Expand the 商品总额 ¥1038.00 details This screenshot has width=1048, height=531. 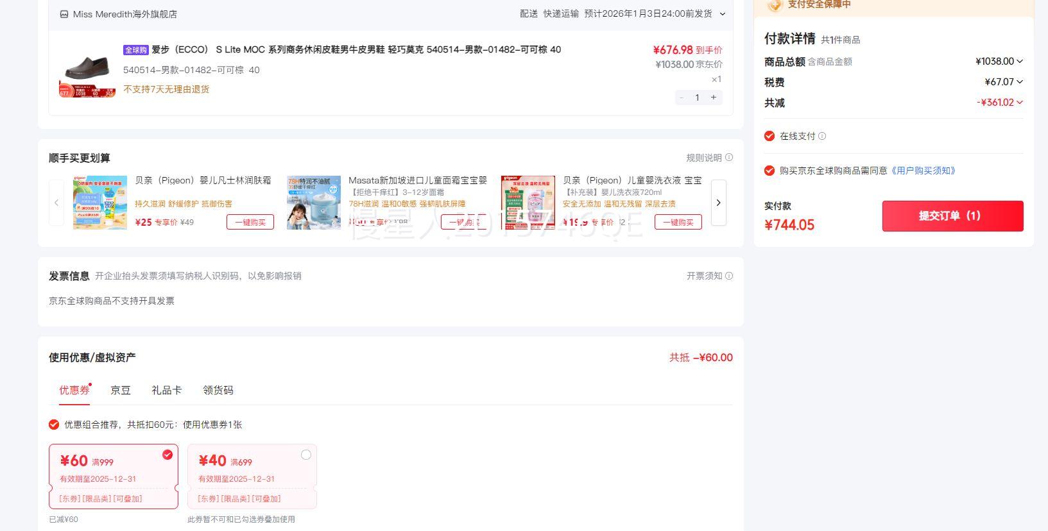pos(1020,62)
